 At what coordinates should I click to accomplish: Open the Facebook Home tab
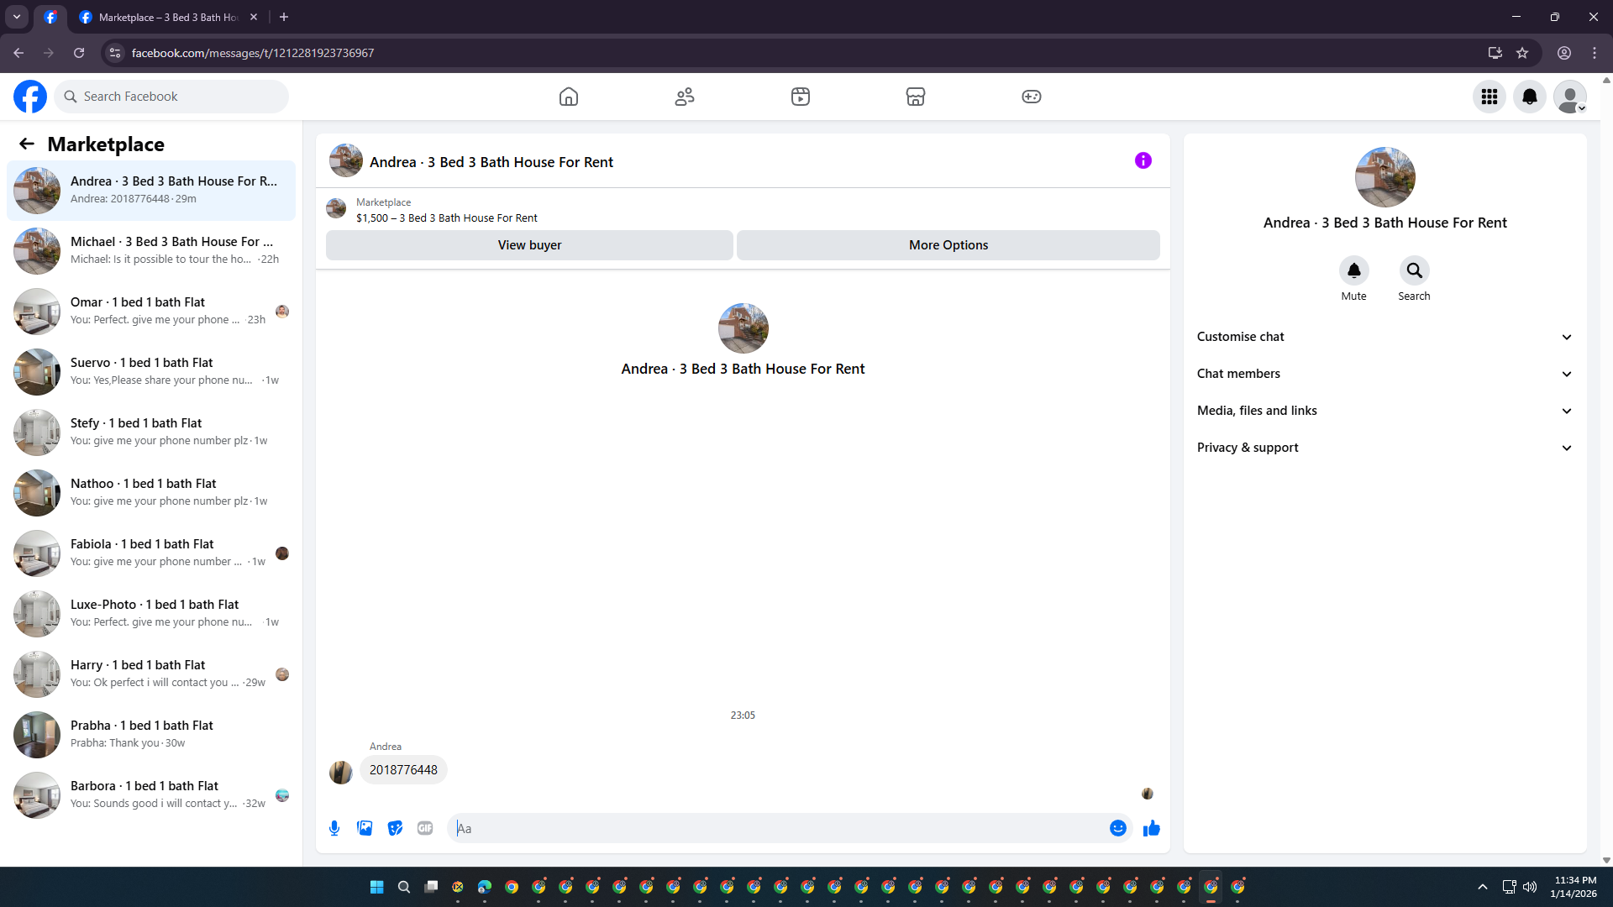tap(569, 97)
